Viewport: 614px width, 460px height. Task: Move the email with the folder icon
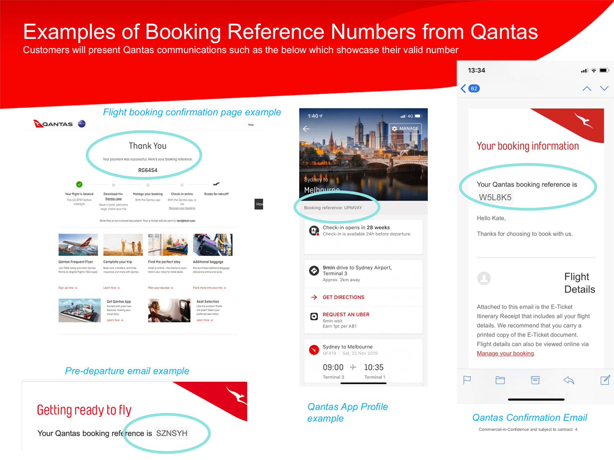tap(500, 380)
